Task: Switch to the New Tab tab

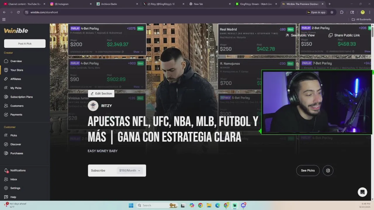Action: tap(209, 4)
